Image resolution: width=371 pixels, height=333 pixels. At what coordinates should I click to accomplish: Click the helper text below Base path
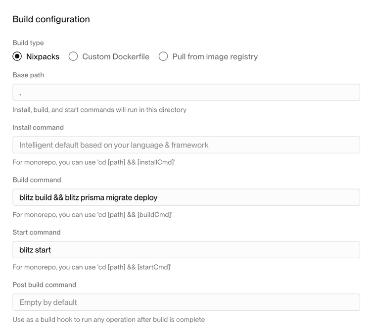(x=99, y=110)
